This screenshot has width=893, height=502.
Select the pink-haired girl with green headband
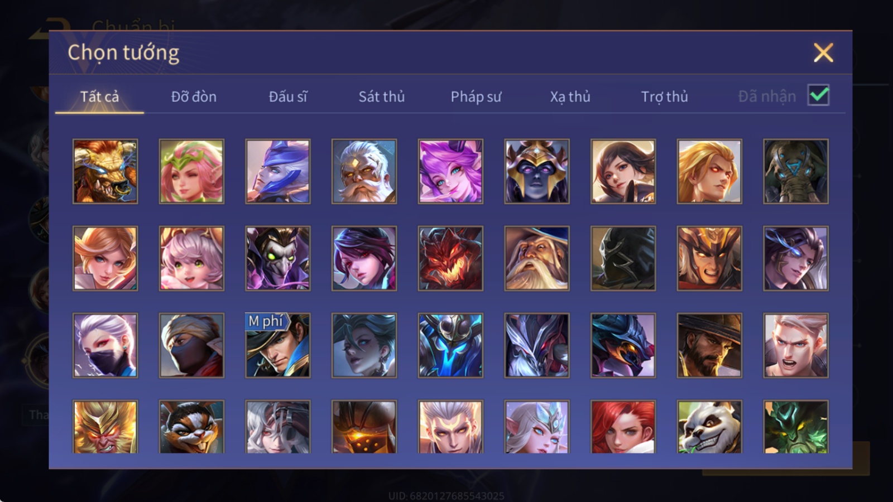(191, 171)
